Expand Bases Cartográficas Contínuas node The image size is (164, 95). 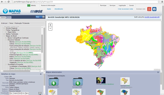[6, 38]
